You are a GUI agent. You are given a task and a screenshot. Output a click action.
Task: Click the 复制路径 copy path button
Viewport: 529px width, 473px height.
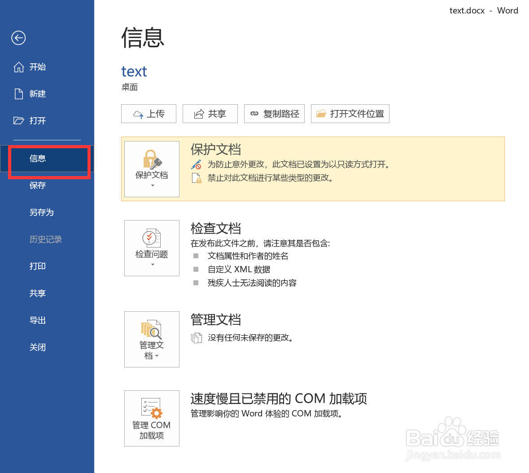[274, 114]
